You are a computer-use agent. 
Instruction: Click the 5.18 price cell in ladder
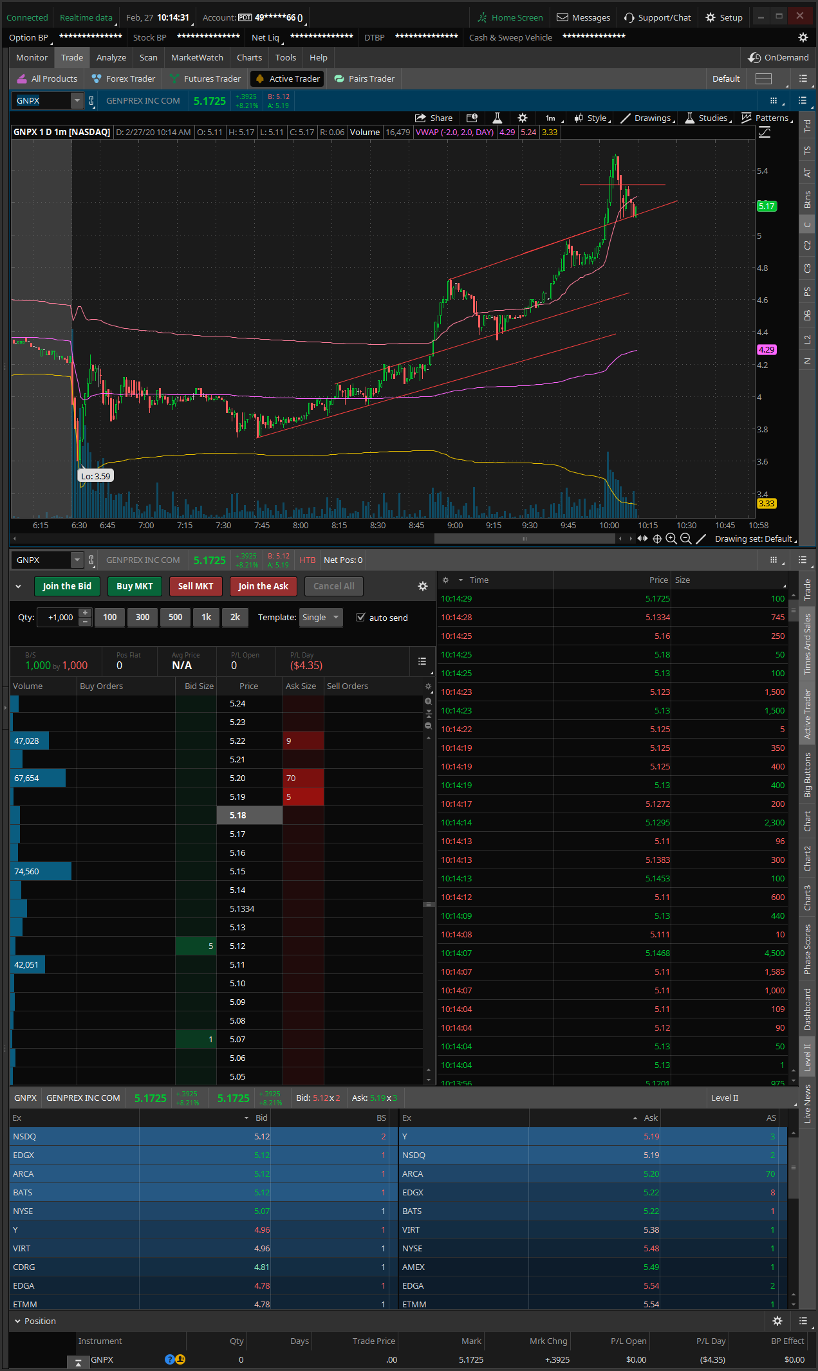[250, 815]
